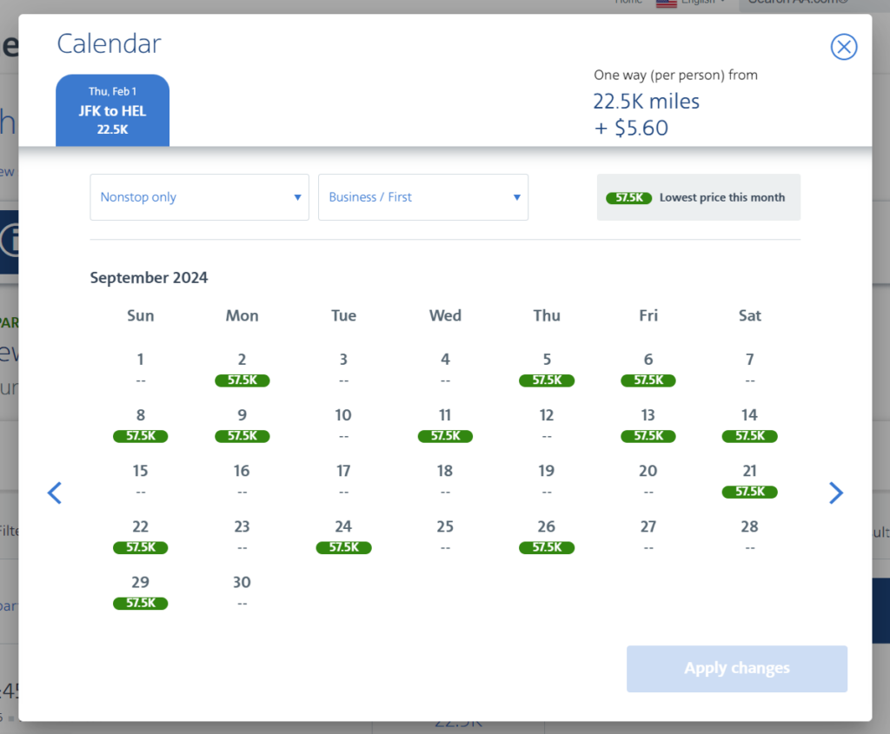The width and height of the screenshot is (890, 734).
Task: Click the American flag icon near English
Action: (x=666, y=3)
